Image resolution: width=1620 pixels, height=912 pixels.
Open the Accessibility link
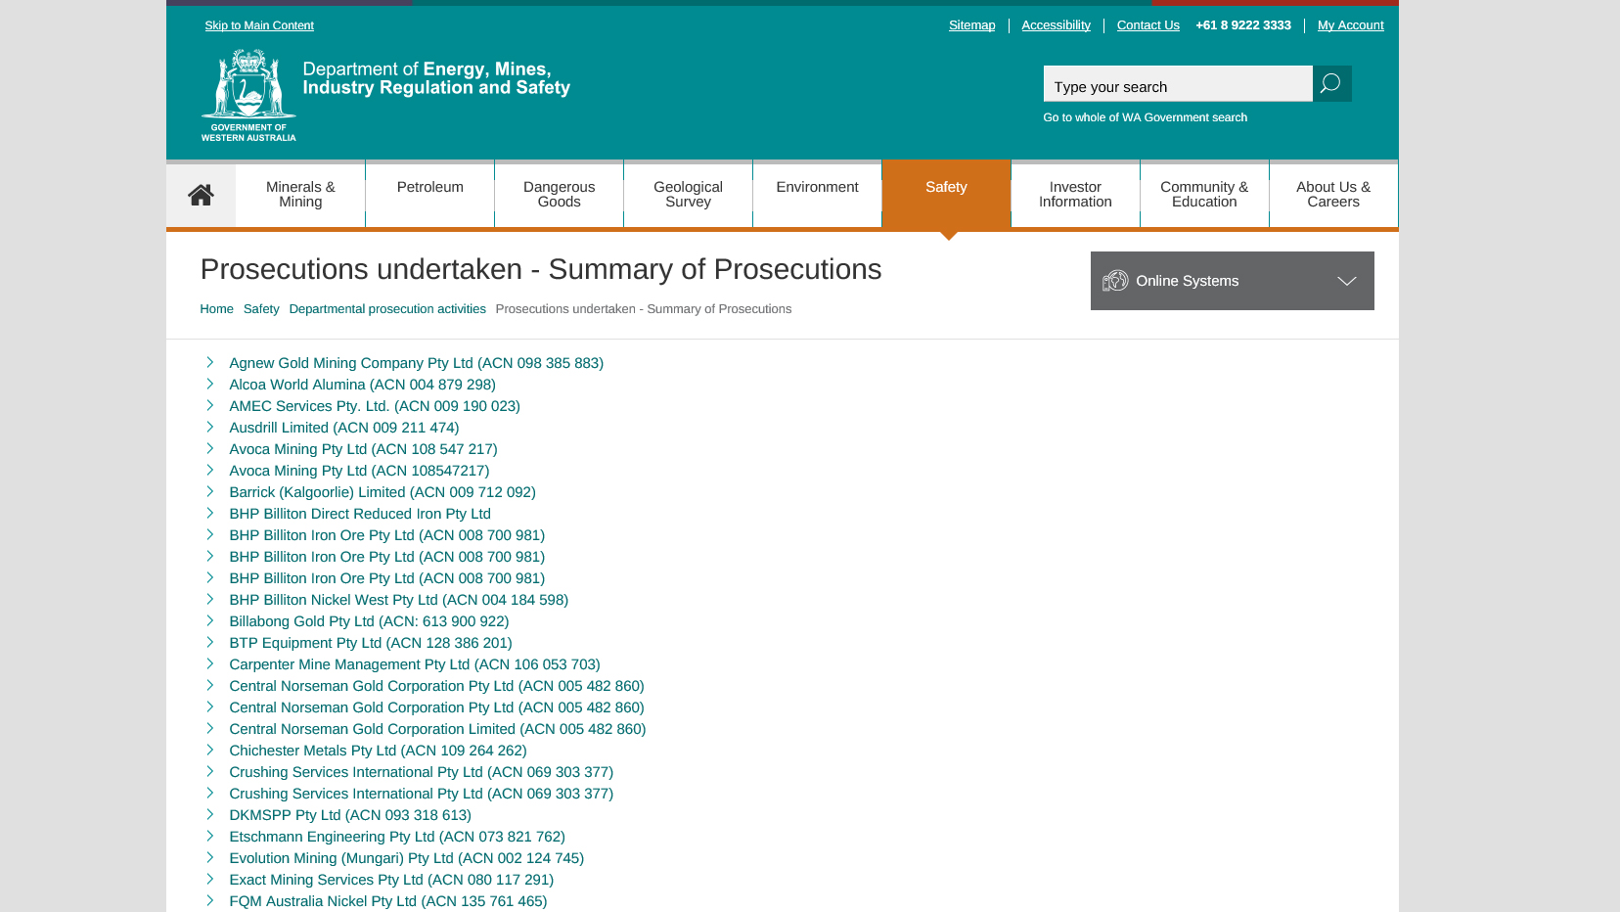(x=1056, y=25)
